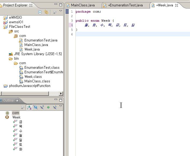Select Week enum in Outline
The height and width of the screenshot is (156, 190).
point(16,117)
